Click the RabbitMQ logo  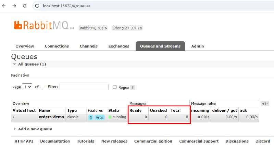[x=44, y=25]
